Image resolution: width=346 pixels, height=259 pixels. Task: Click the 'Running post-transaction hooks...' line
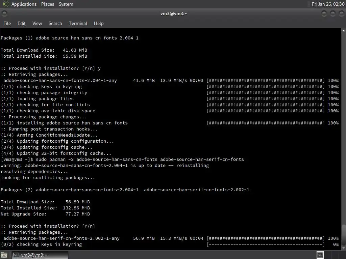point(49,129)
